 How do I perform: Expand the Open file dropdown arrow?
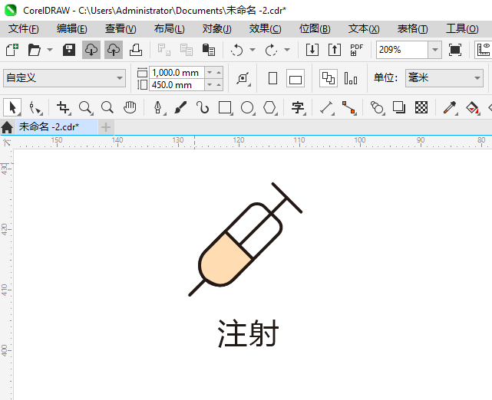(x=50, y=50)
